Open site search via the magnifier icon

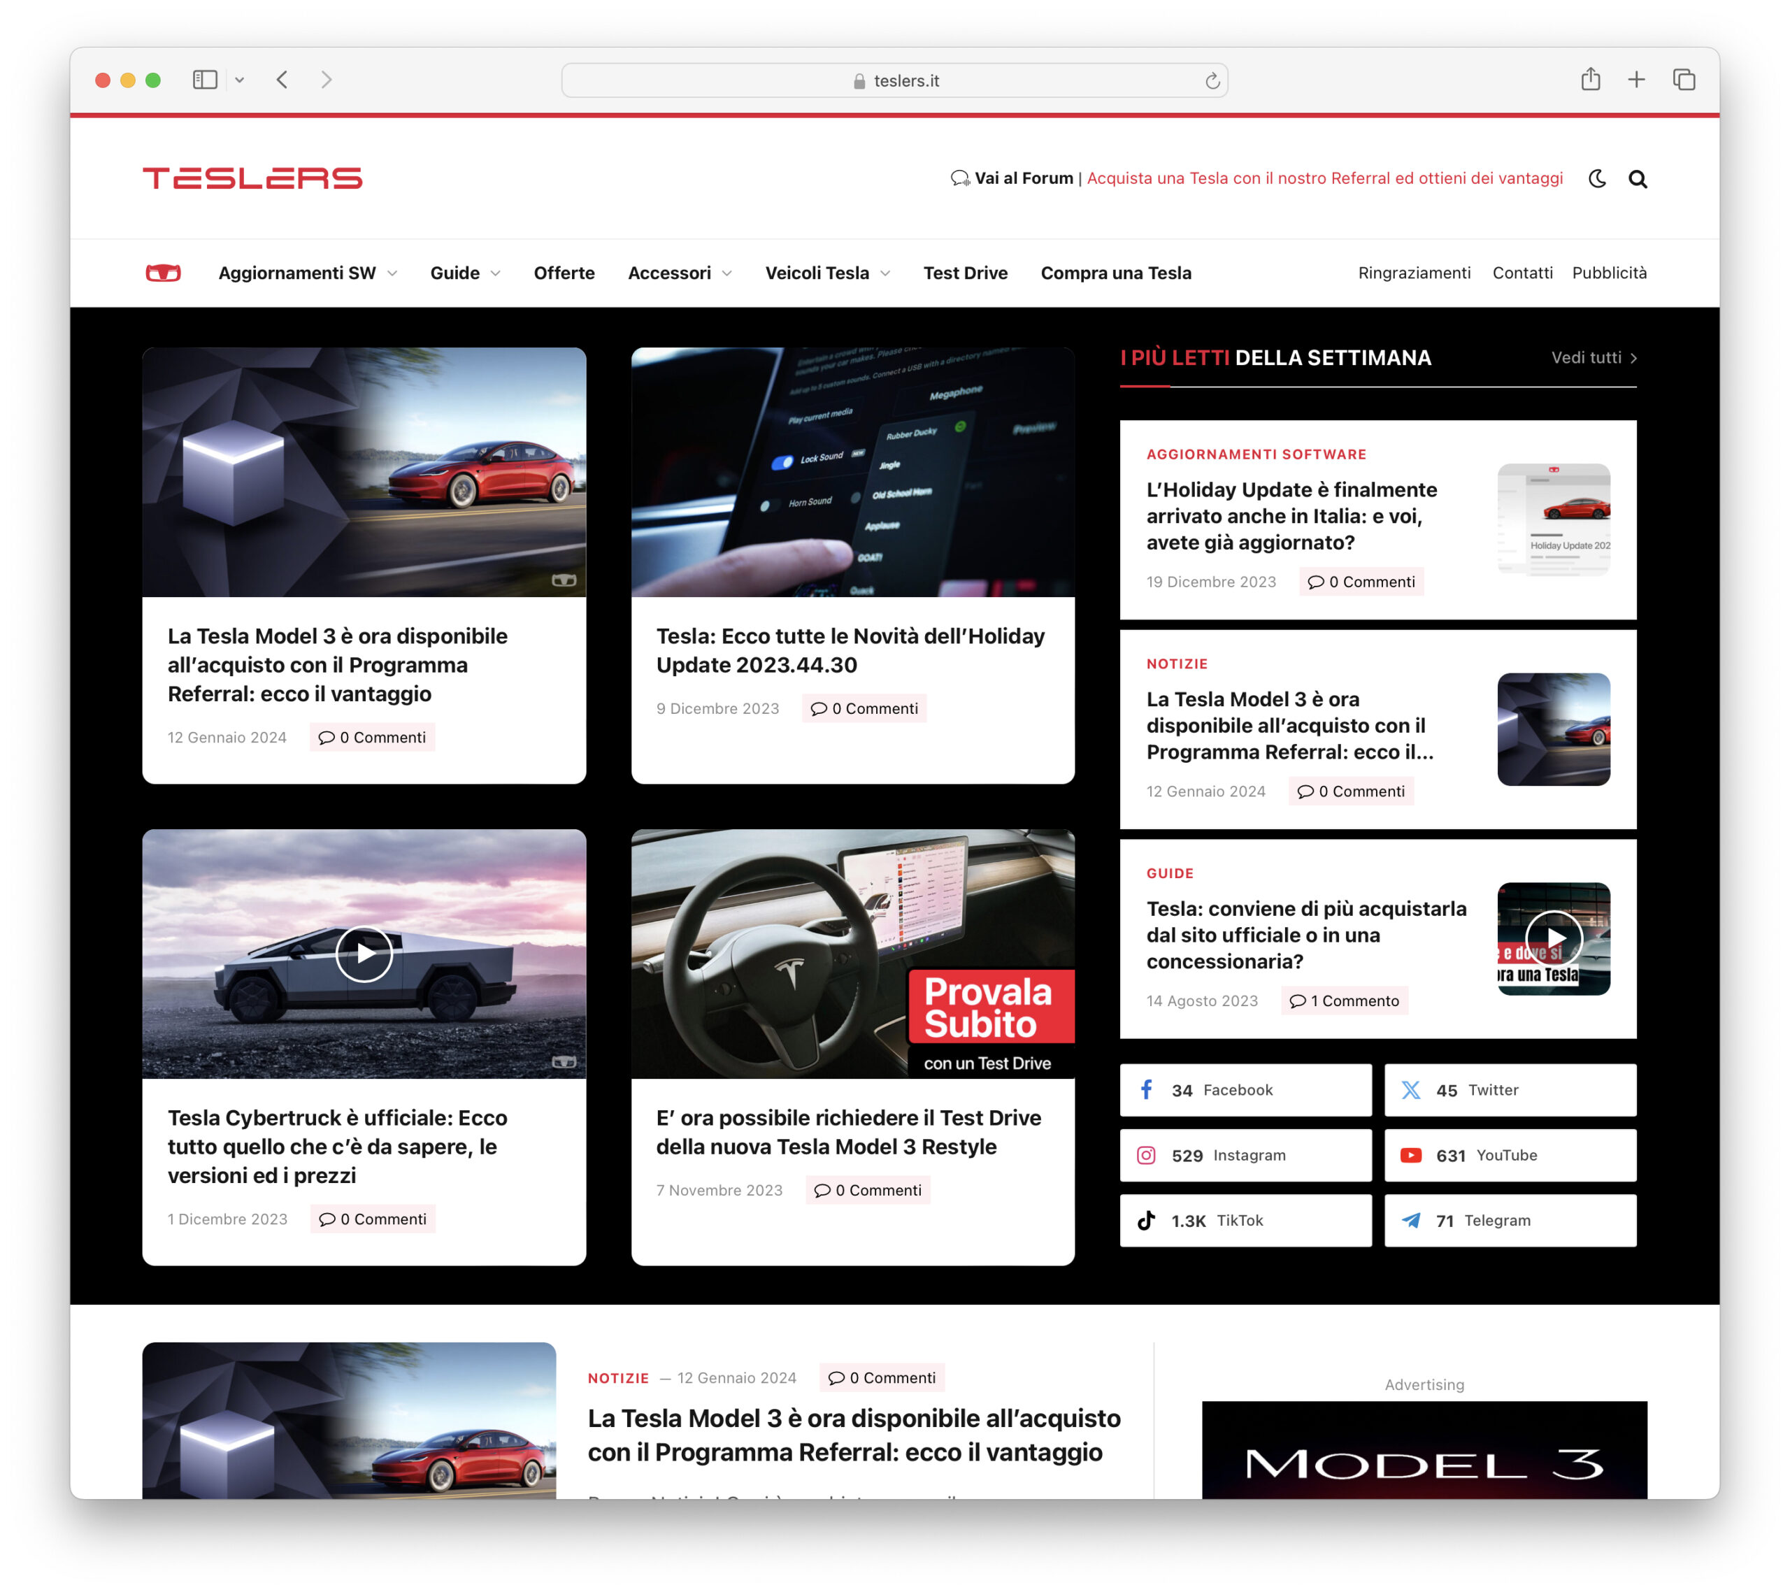click(x=1637, y=179)
